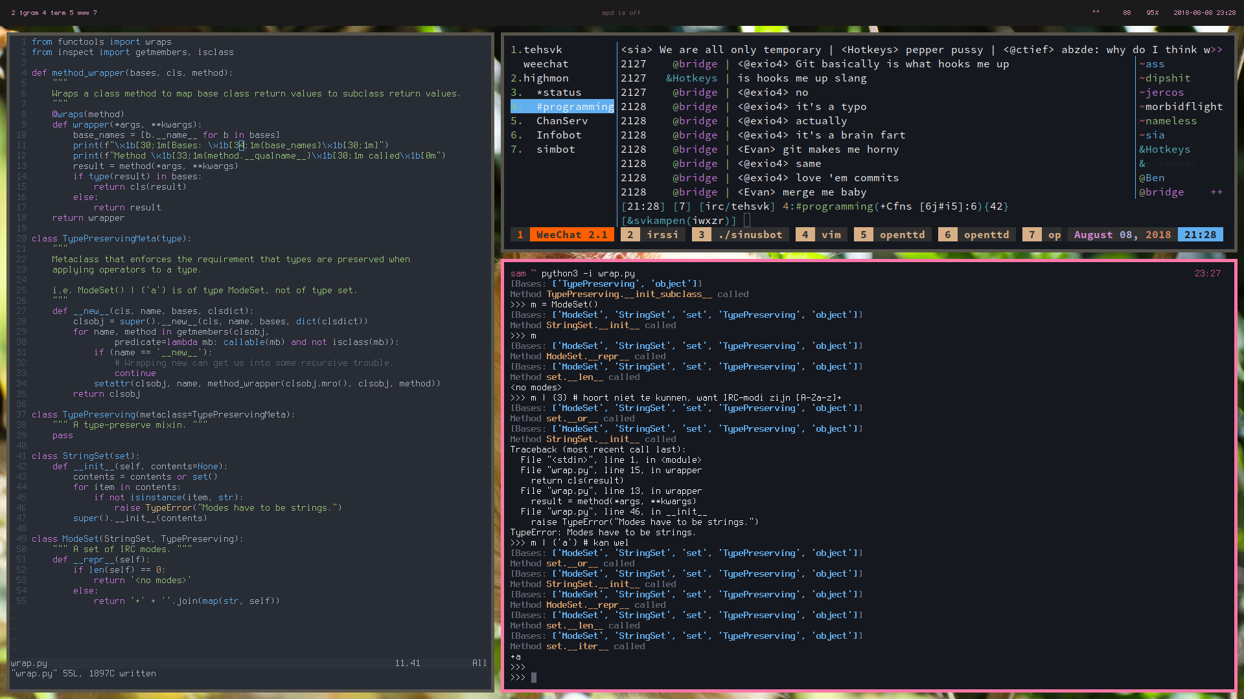Select the Infobot buffer in list
1244x699 pixels.
coord(558,135)
